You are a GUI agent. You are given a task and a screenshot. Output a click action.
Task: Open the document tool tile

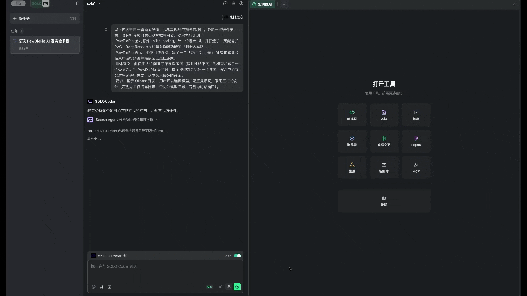(x=384, y=115)
